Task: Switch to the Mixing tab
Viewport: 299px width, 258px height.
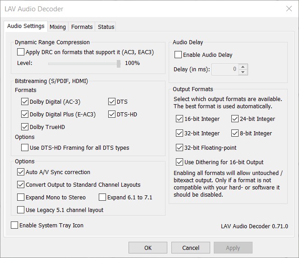Action: 58,27
